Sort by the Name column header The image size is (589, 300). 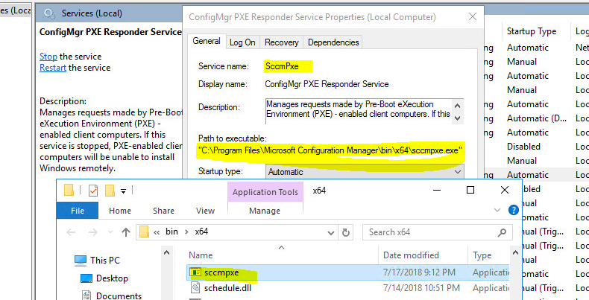(x=201, y=255)
